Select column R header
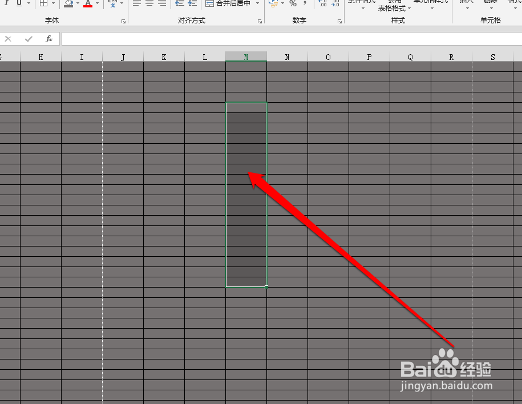522x404 pixels. point(451,57)
